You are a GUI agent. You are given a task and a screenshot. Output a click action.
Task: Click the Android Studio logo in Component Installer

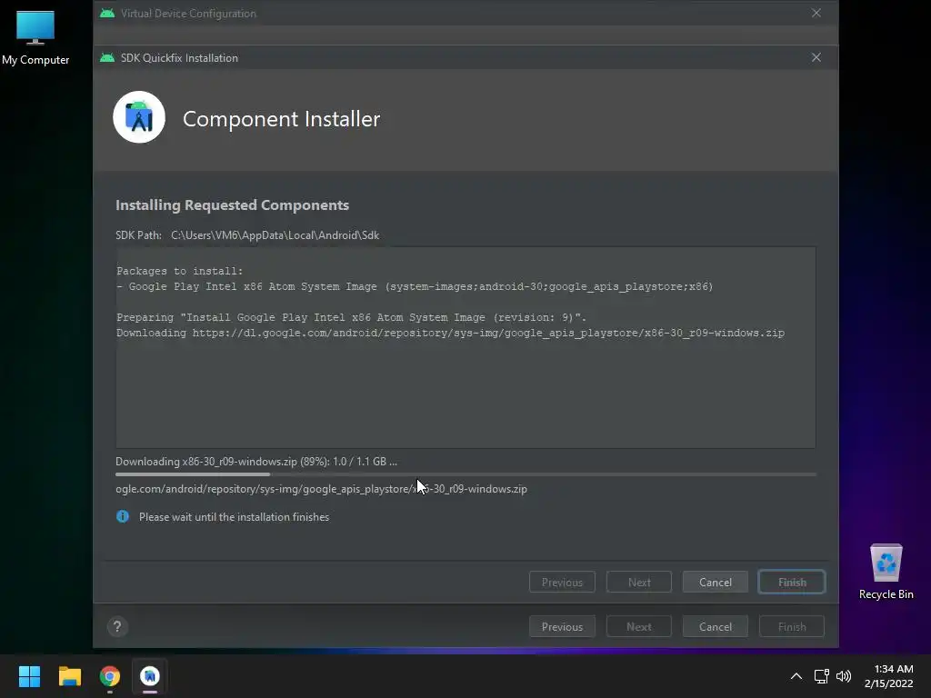(x=139, y=117)
